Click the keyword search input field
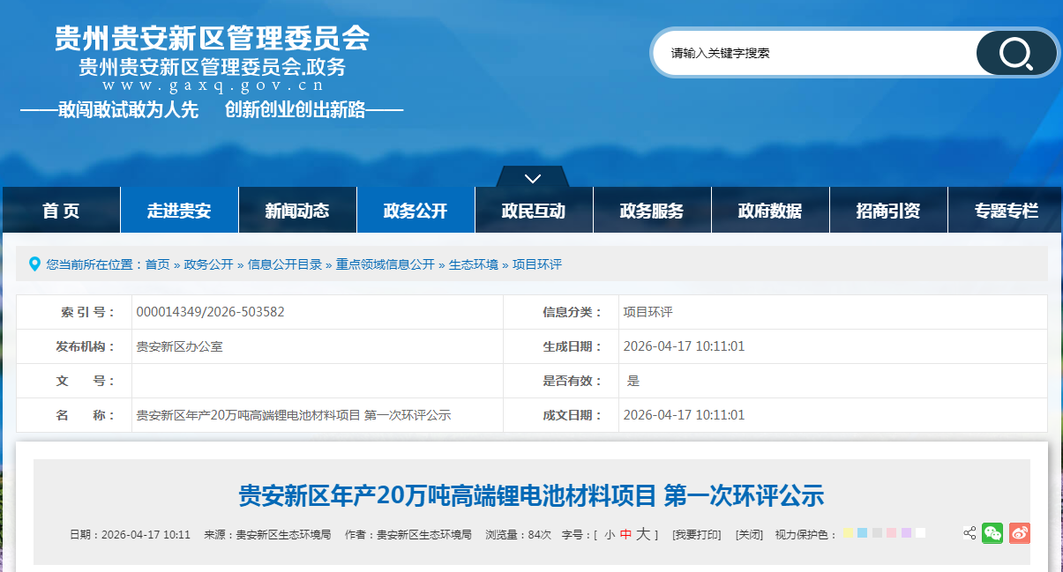The image size is (1063, 572). click(812, 53)
